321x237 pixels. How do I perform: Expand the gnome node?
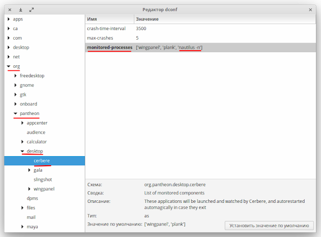coord(16,85)
